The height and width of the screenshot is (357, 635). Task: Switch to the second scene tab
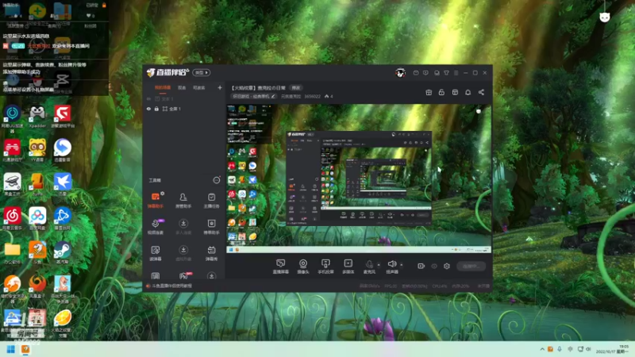tap(182, 87)
